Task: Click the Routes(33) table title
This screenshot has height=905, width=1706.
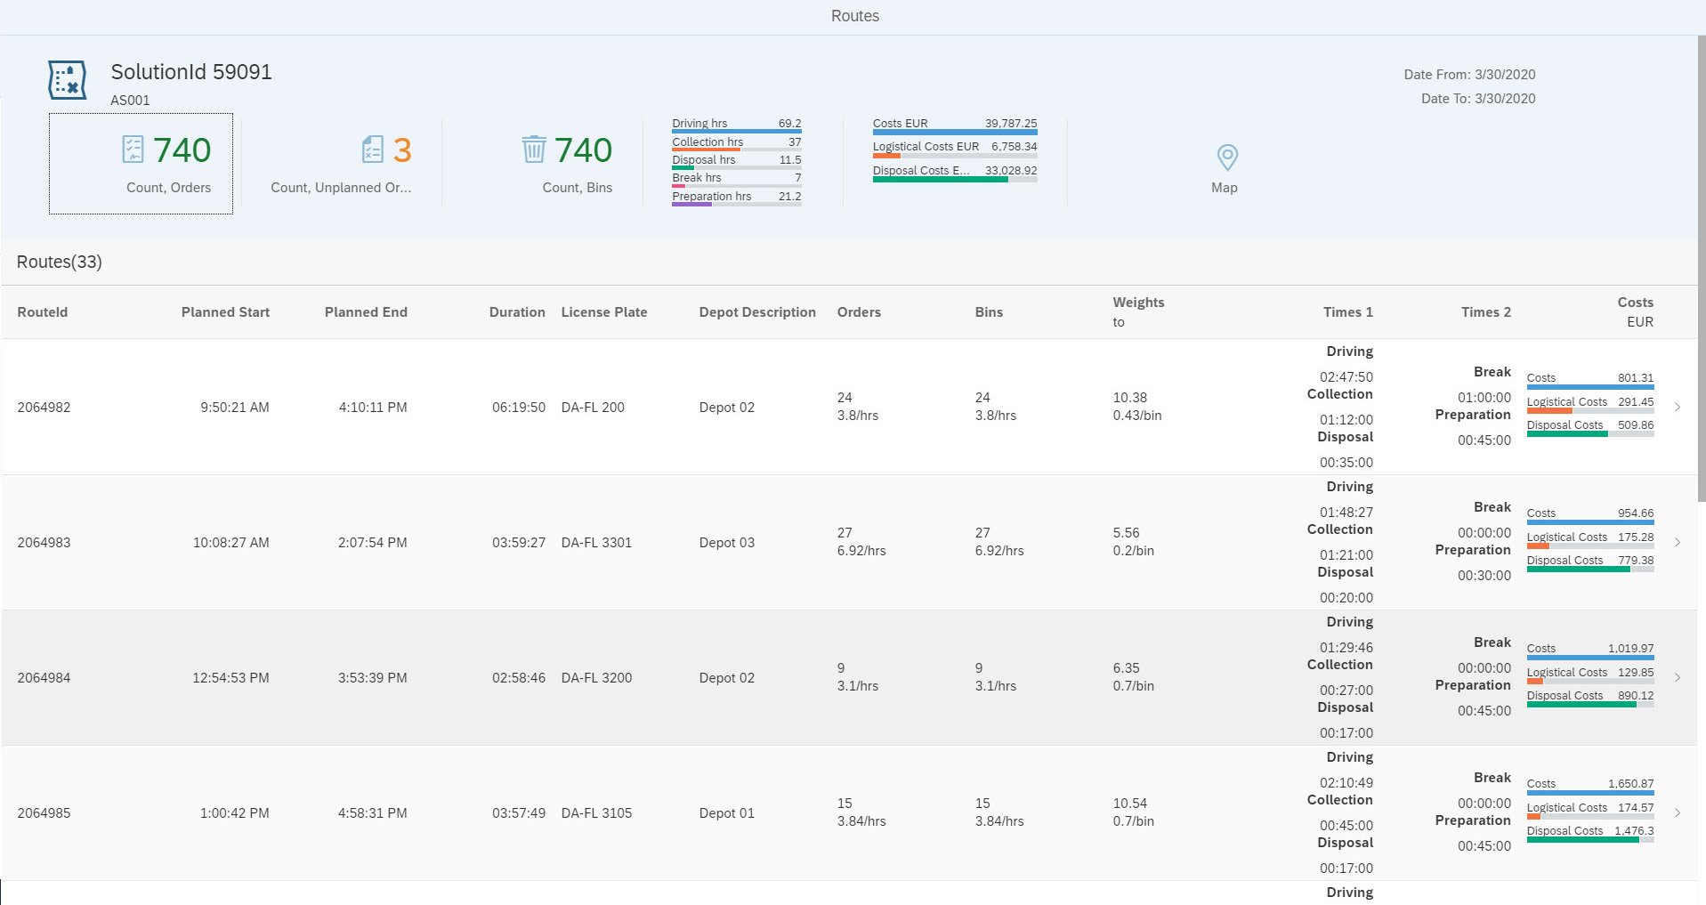Action: (x=60, y=263)
